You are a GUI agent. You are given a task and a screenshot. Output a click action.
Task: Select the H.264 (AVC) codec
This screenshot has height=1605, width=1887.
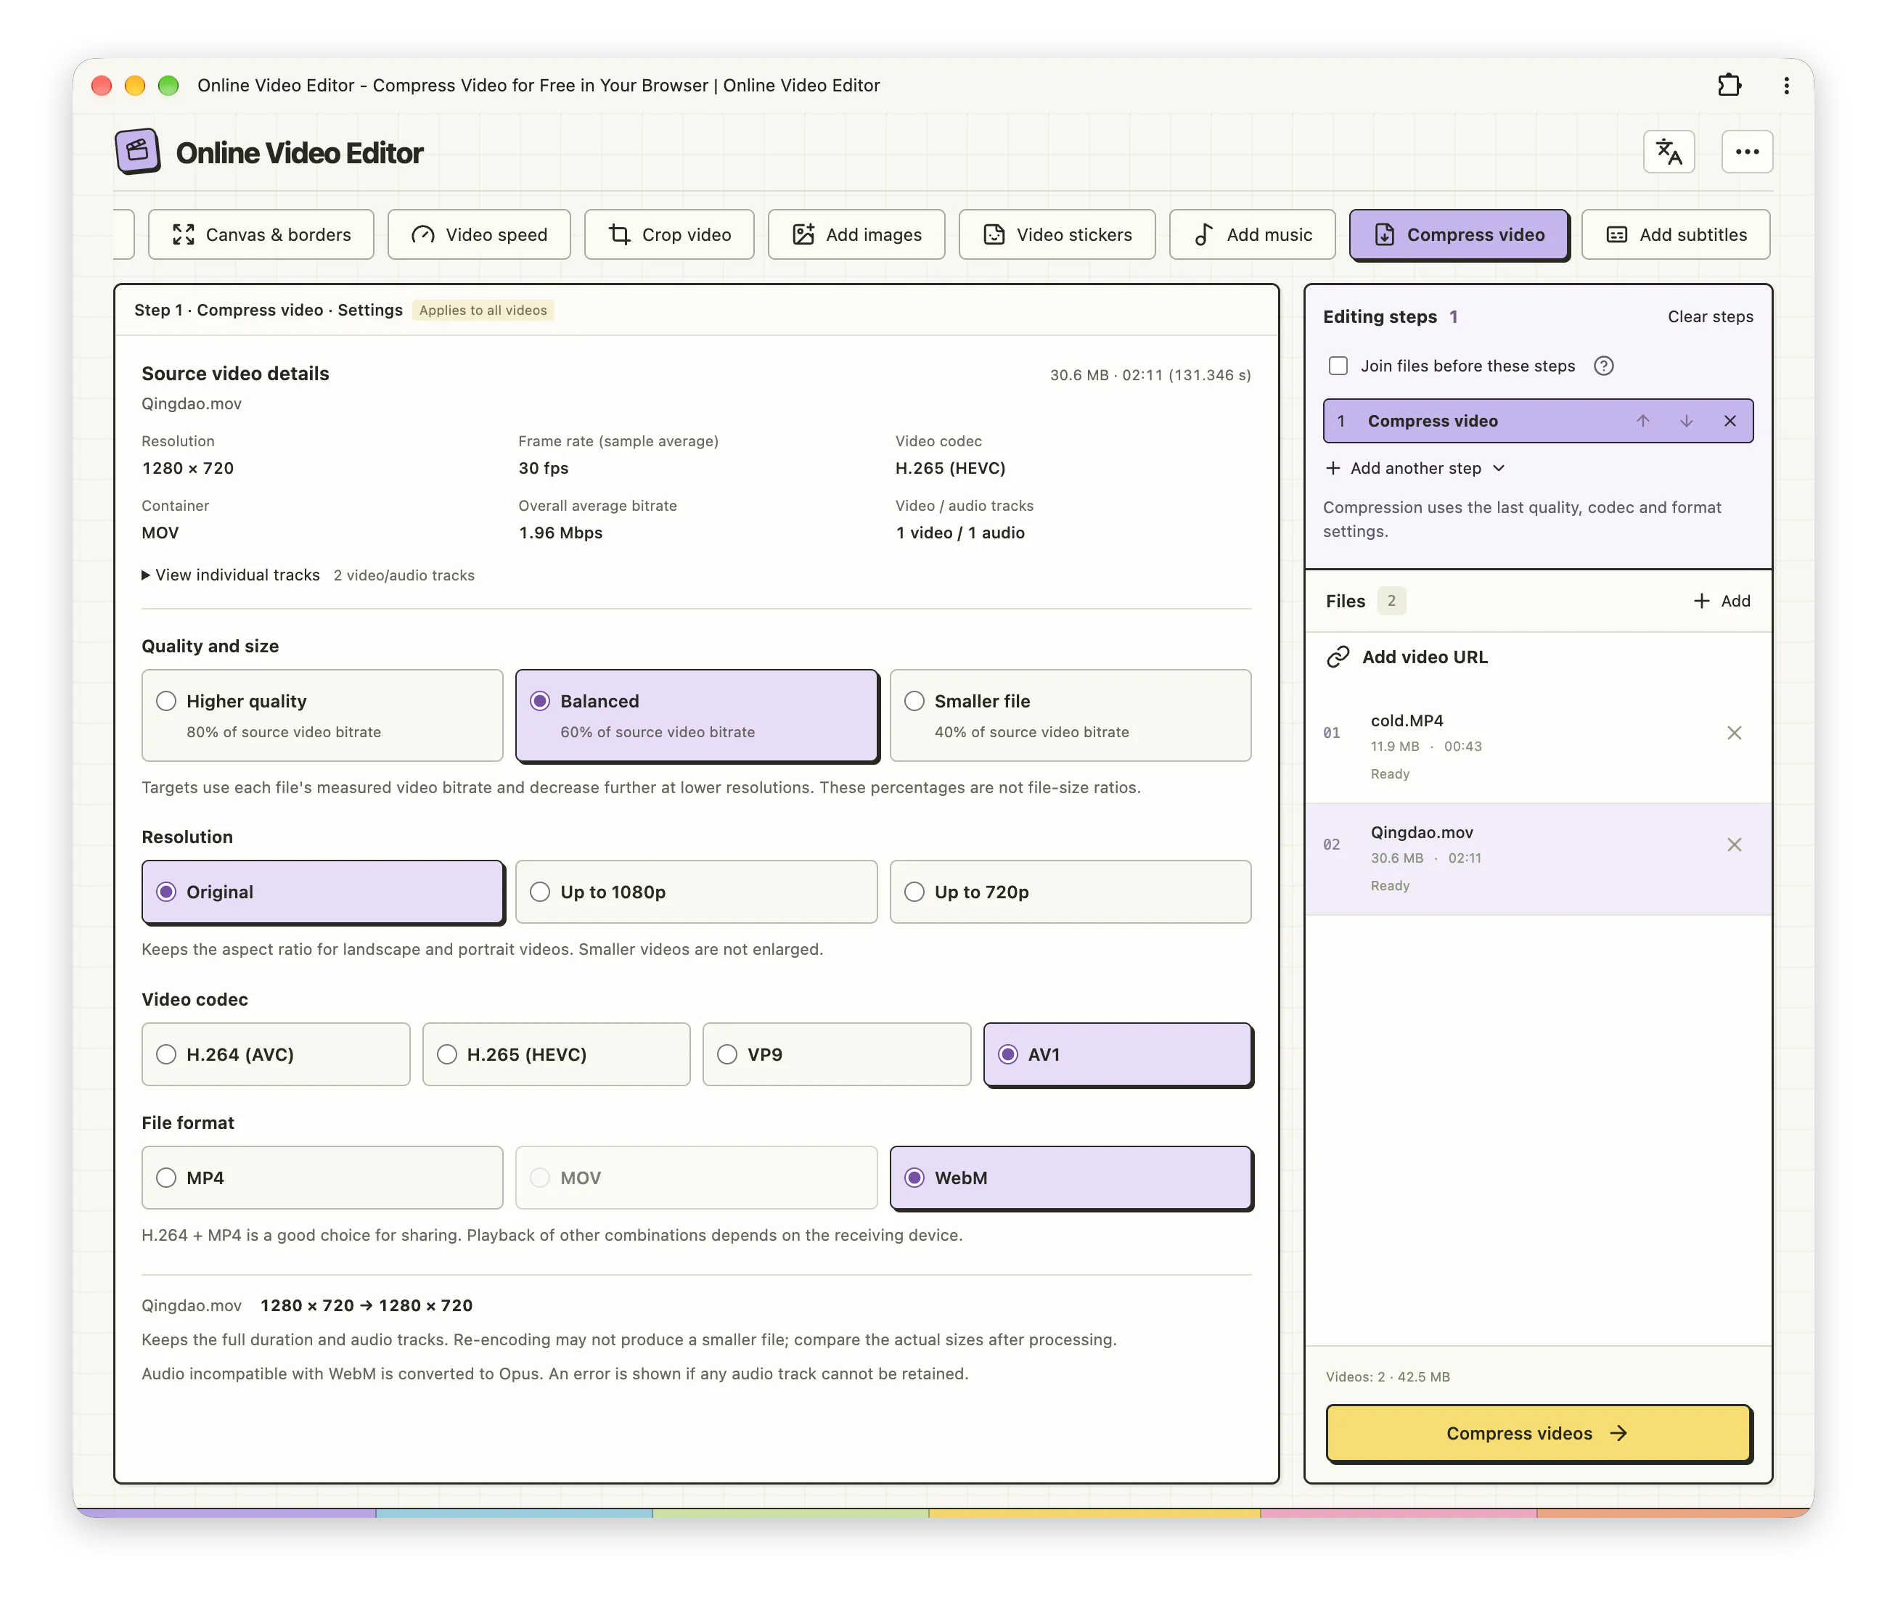276,1054
